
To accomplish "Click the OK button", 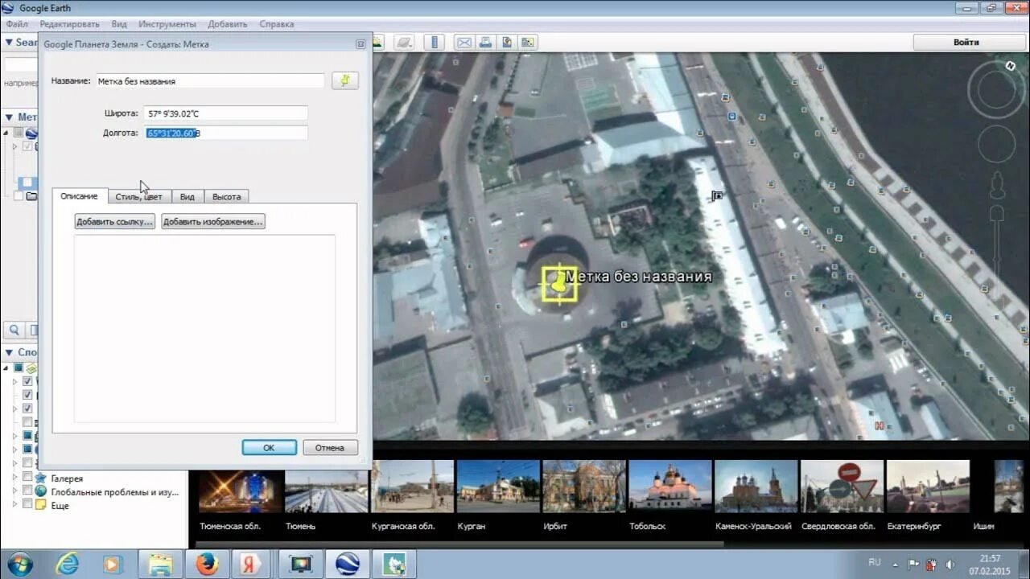I will [x=269, y=447].
